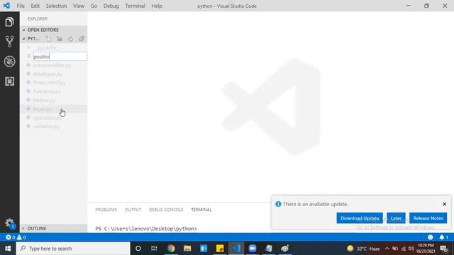Collapse all folders in Explorer
This screenshot has width=454, height=255.
pos(82,39)
